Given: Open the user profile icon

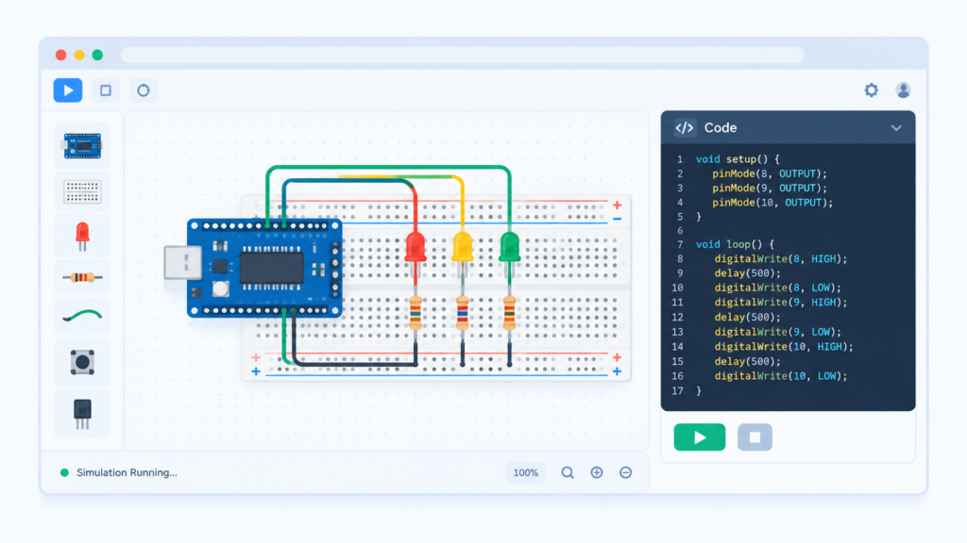Looking at the screenshot, I should [903, 90].
